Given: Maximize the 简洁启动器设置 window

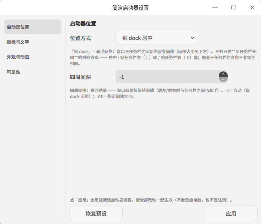Looking at the screenshot, I should click(x=234, y=7).
